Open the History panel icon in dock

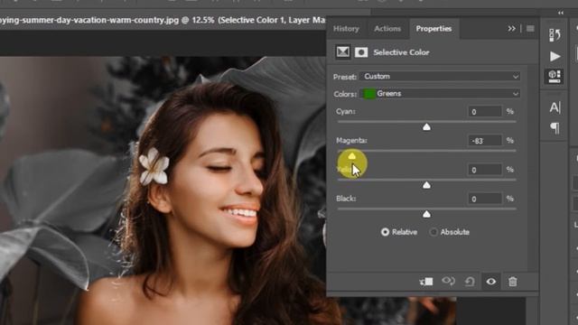pos(555,35)
